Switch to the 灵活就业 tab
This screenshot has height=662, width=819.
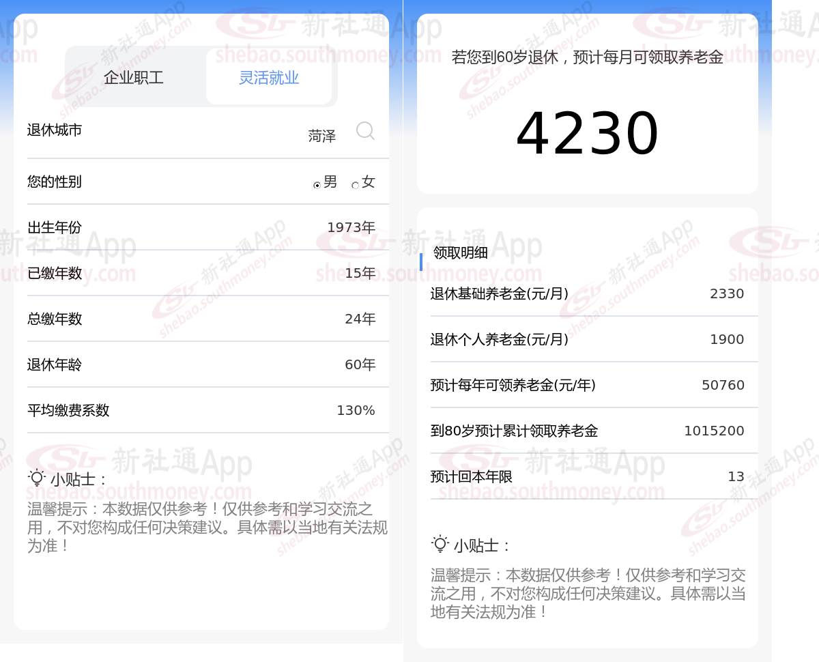(x=269, y=77)
